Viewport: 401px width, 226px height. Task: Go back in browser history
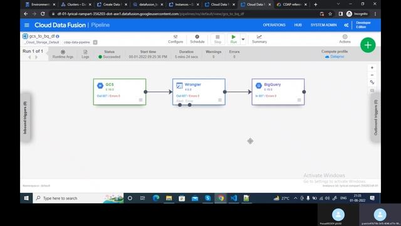tap(26, 14)
